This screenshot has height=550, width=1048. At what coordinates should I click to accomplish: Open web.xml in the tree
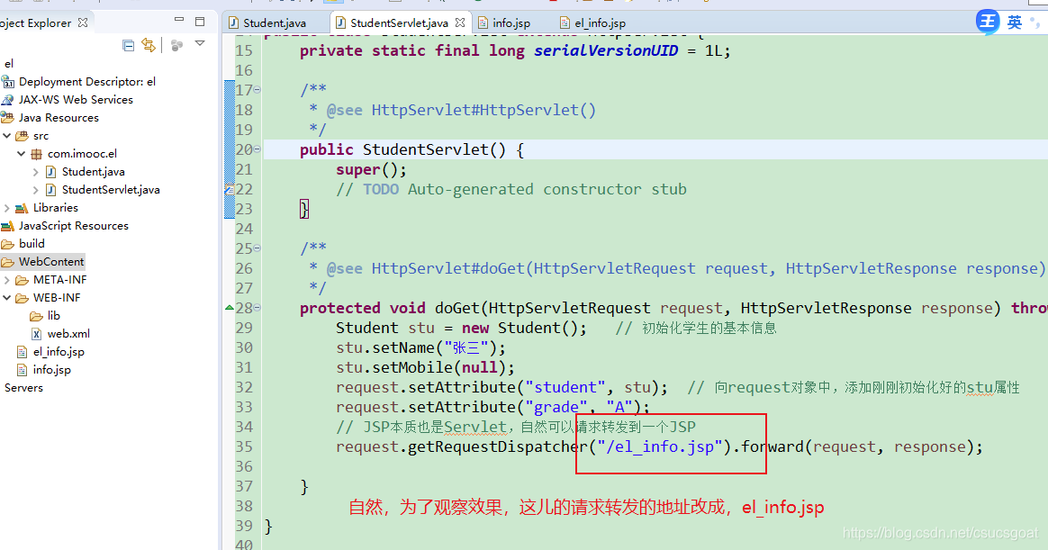(x=68, y=334)
